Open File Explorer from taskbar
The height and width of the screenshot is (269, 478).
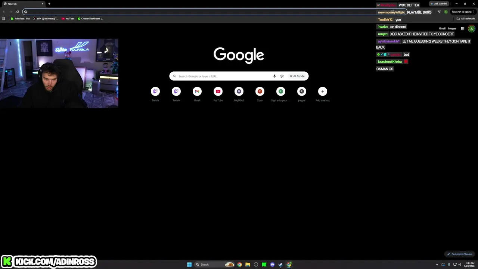click(248, 265)
